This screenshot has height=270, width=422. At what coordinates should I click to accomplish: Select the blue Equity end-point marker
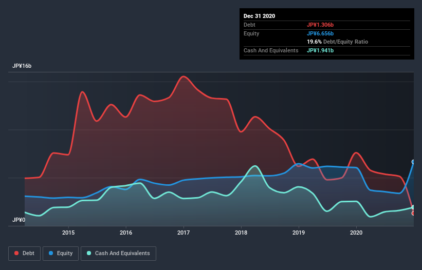tap(413, 162)
